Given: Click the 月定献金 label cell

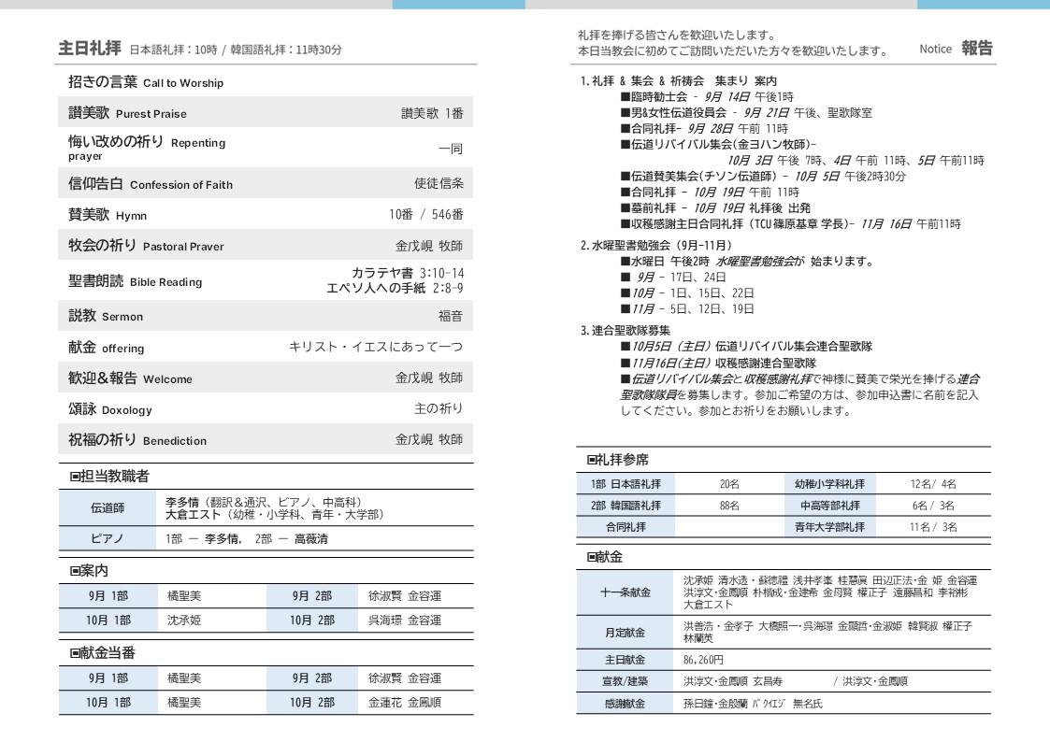Looking at the screenshot, I should click(x=625, y=633).
